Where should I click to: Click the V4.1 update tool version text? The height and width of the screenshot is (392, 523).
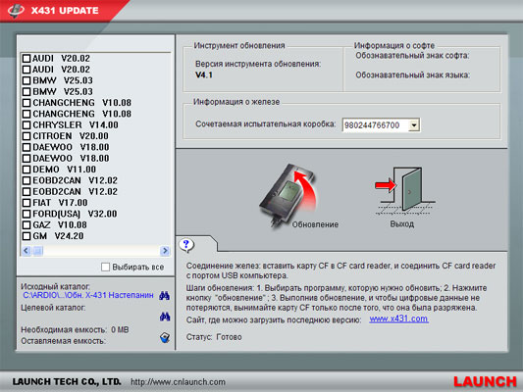(x=204, y=74)
